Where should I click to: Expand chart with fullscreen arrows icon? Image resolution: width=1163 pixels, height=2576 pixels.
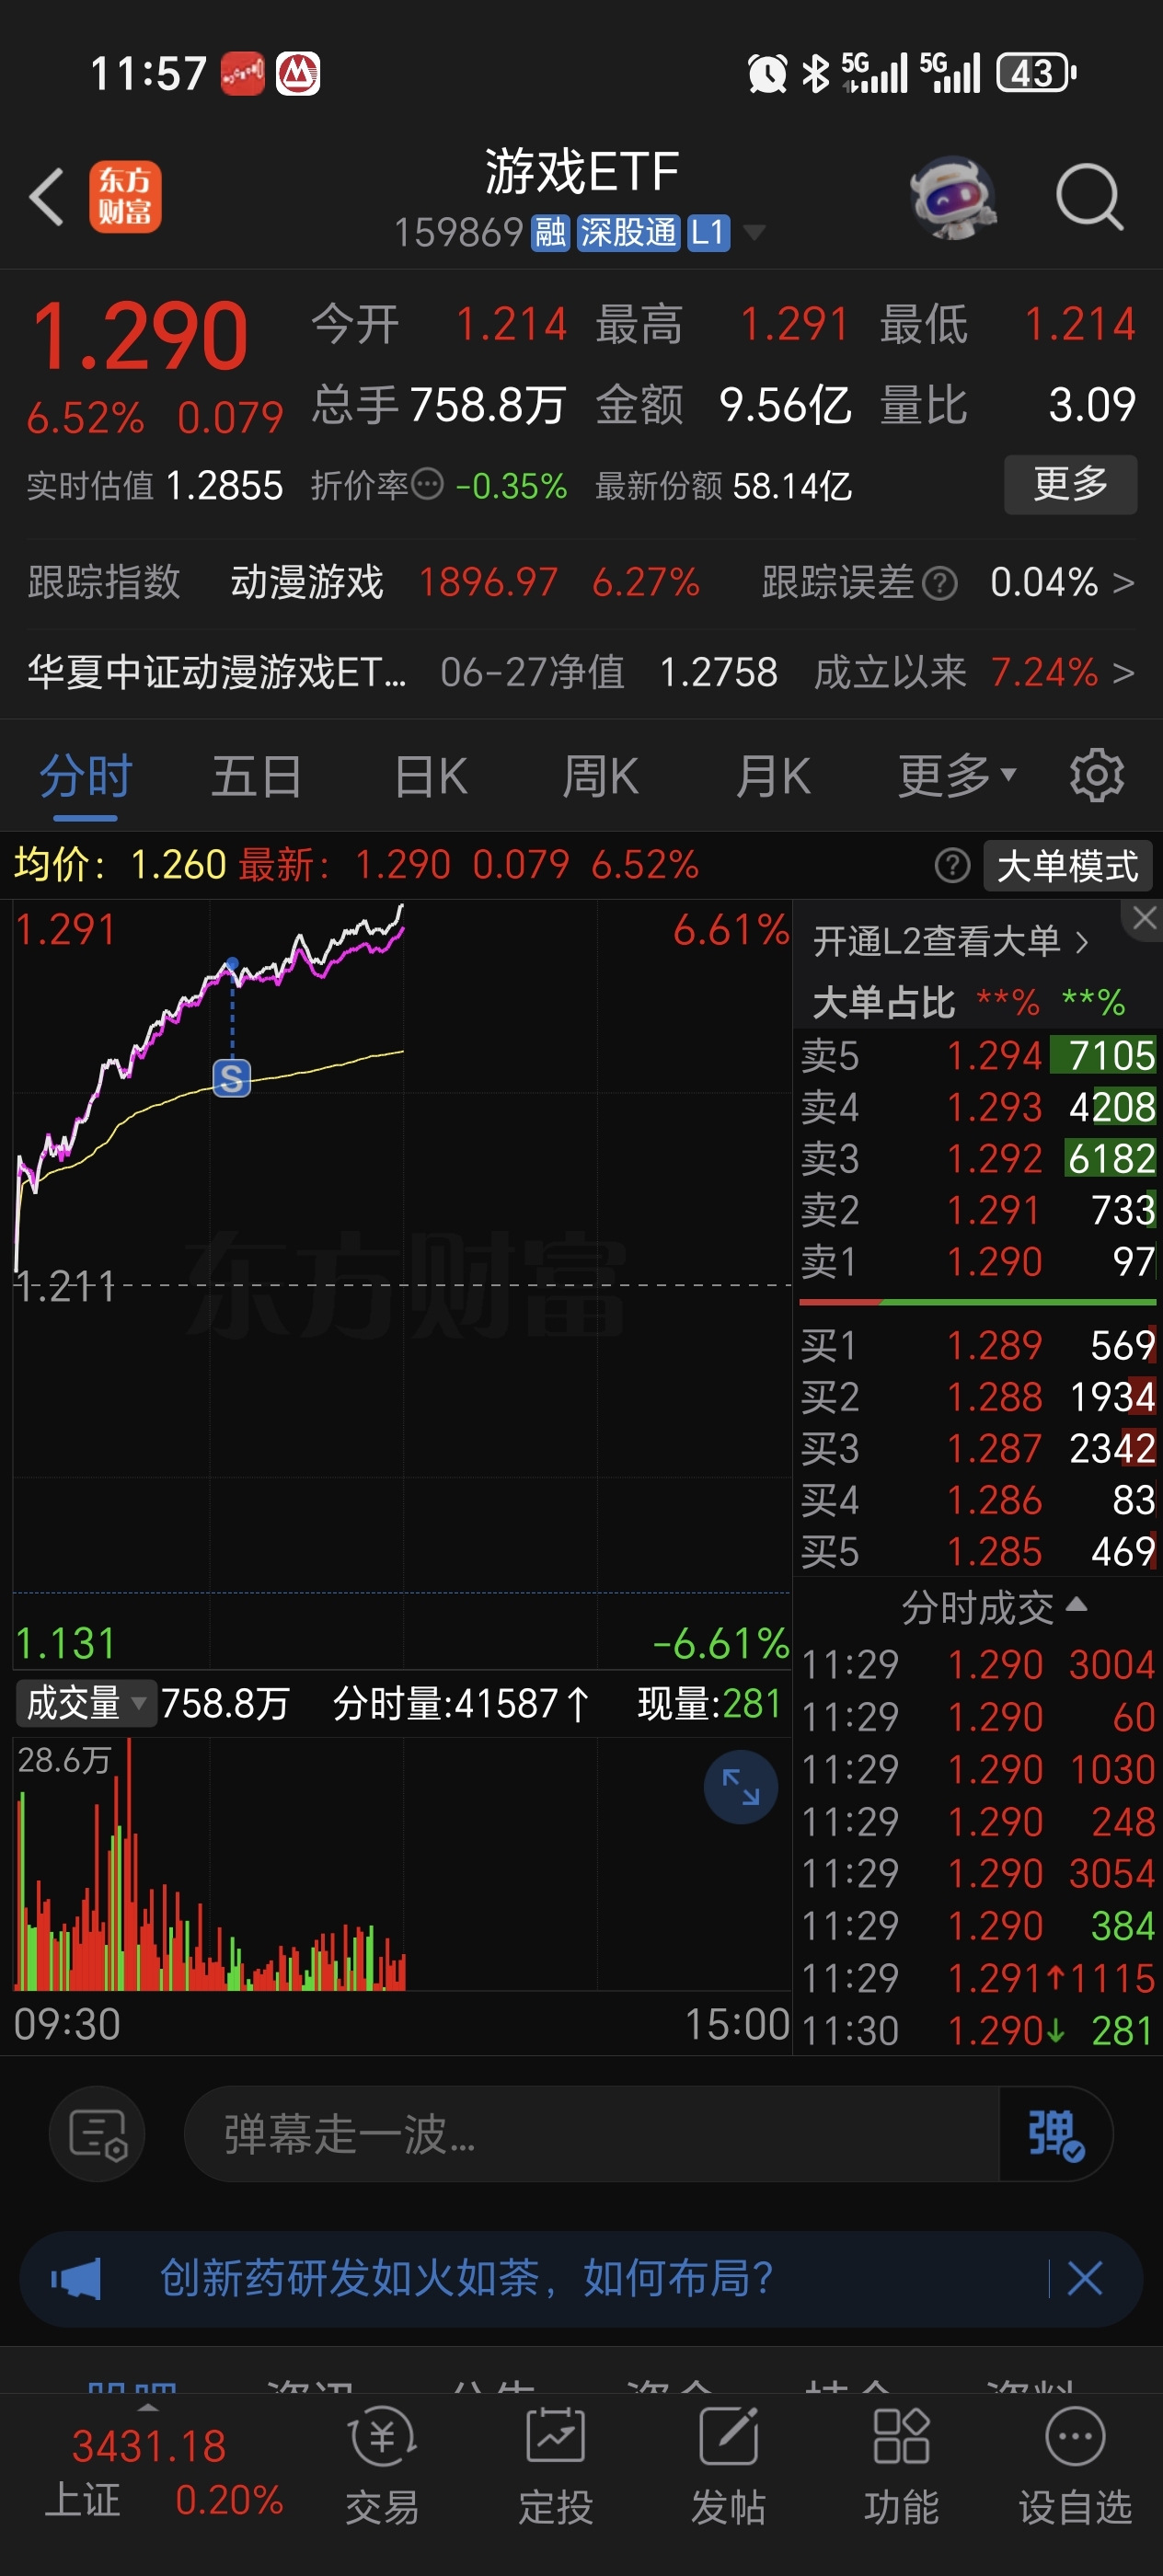741,1787
